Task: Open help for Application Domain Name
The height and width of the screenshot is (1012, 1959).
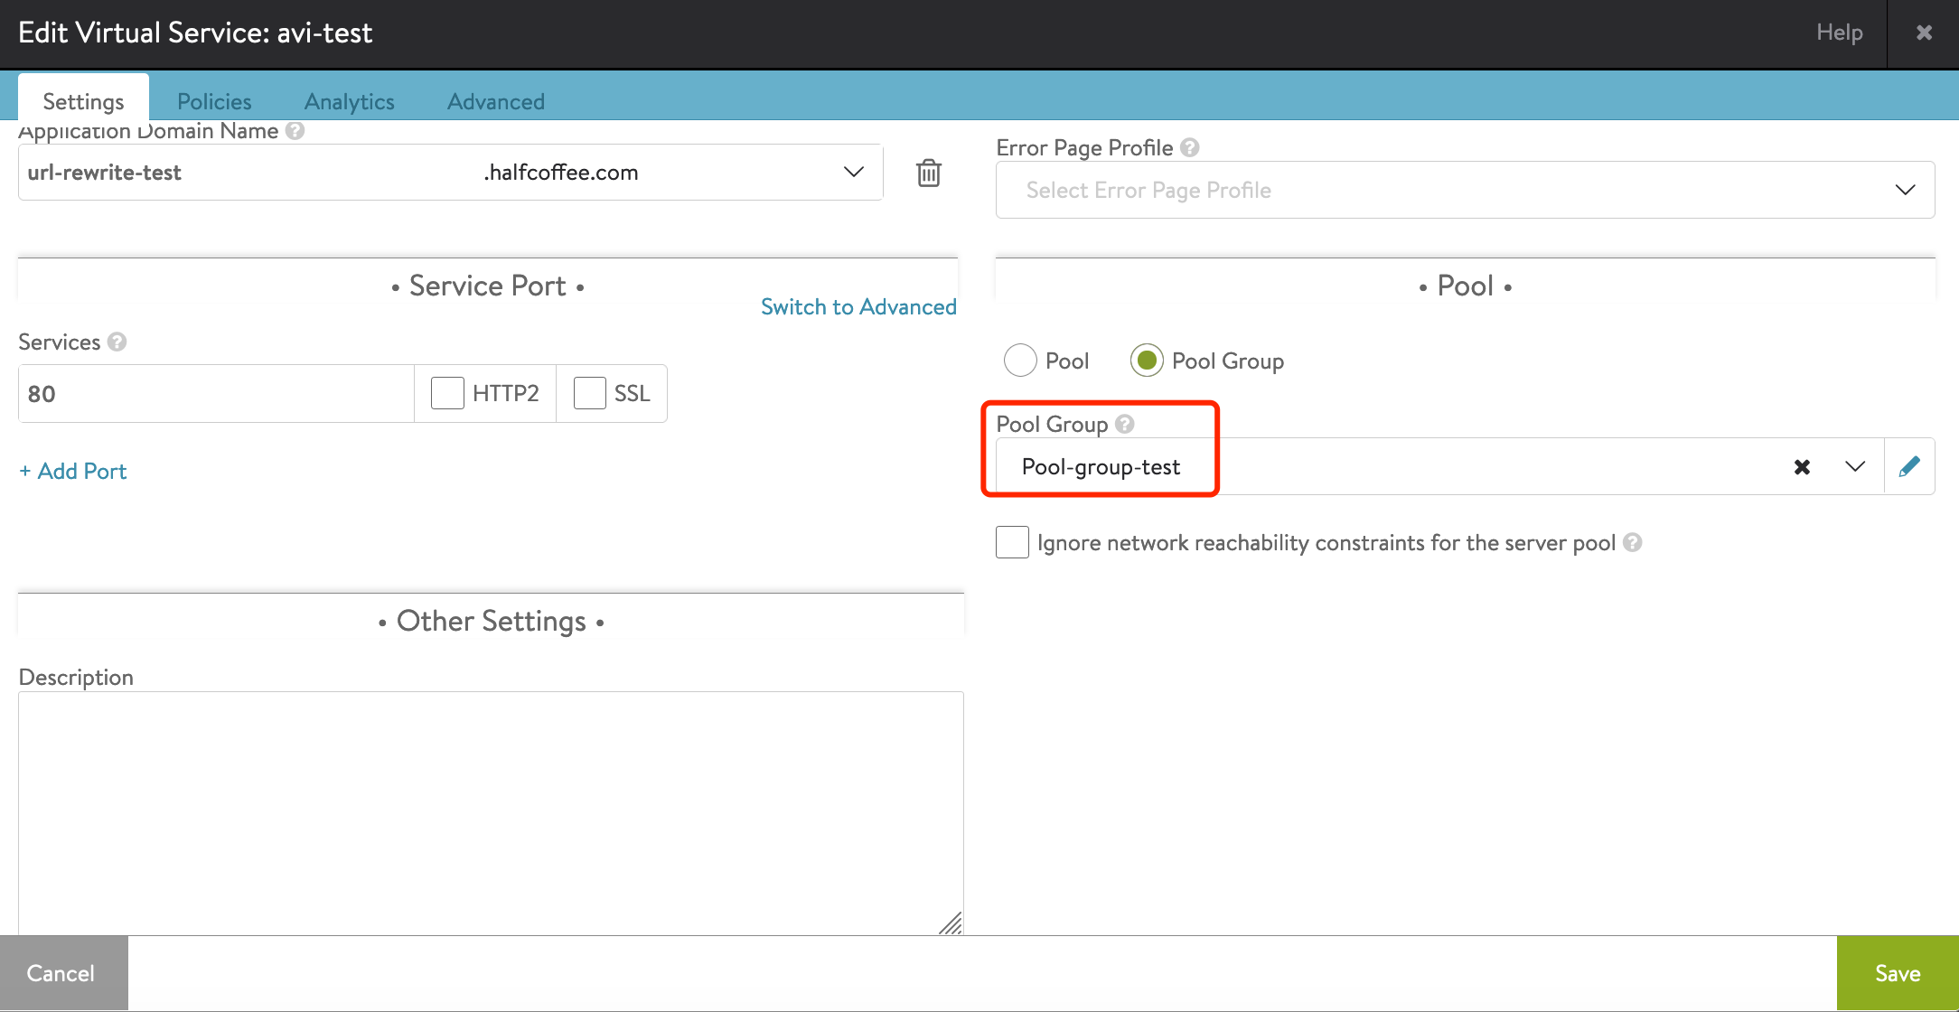Action: (295, 131)
